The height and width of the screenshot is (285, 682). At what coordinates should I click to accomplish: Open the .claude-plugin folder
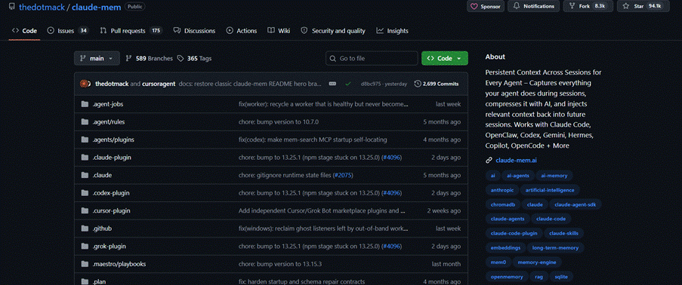[x=112, y=158]
